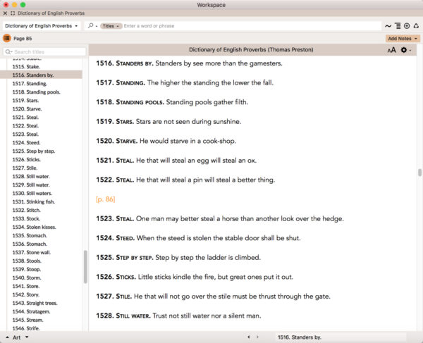The width and height of the screenshot is (423, 343).
Task: Select title 1535. Stomach.
Action: [x=30, y=235]
